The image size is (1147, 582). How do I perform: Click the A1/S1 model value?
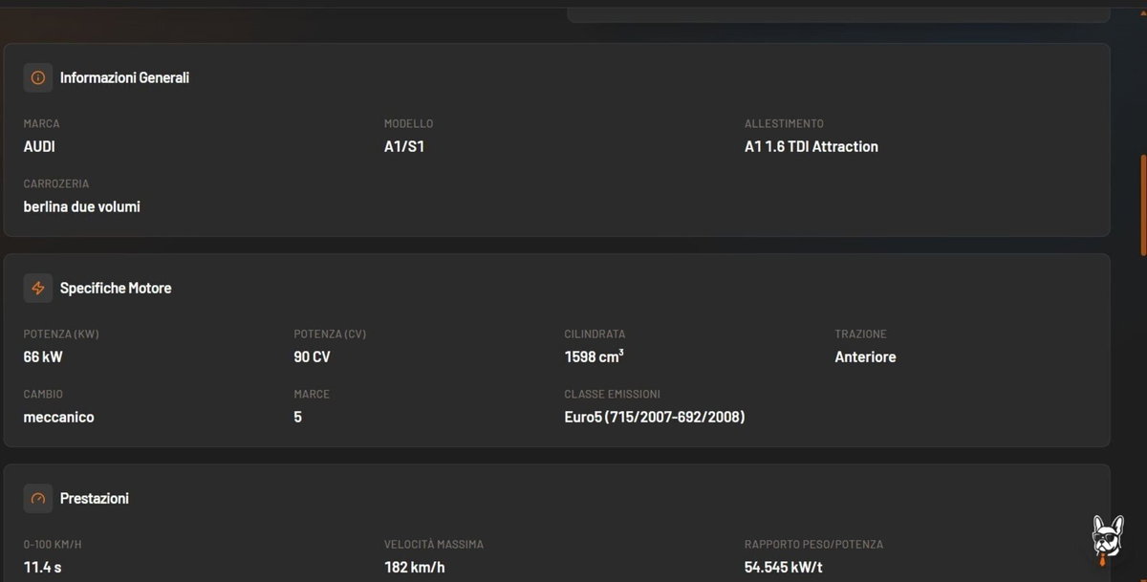404,146
